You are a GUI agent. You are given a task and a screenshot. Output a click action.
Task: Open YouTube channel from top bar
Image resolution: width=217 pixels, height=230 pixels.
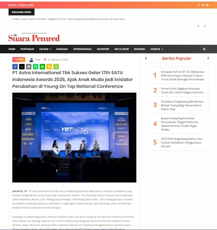click(207, 5)
